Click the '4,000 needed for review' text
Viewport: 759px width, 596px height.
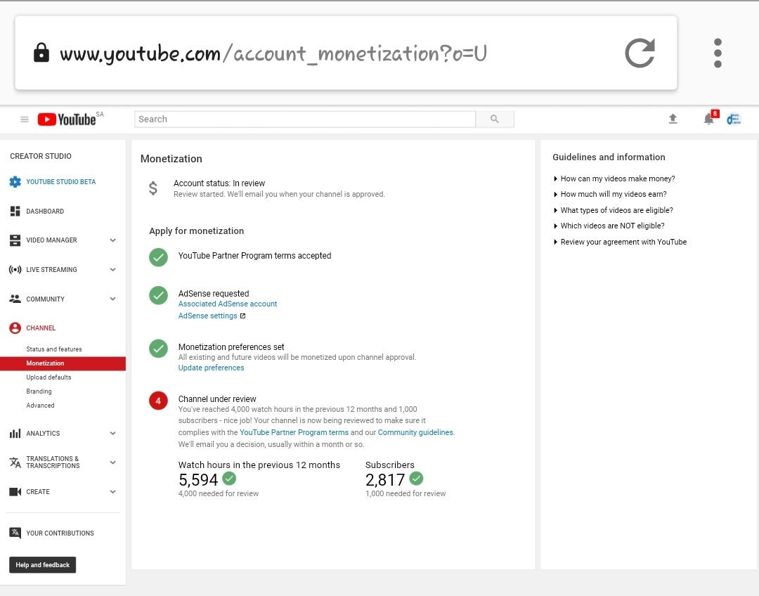tap(219, 493)
